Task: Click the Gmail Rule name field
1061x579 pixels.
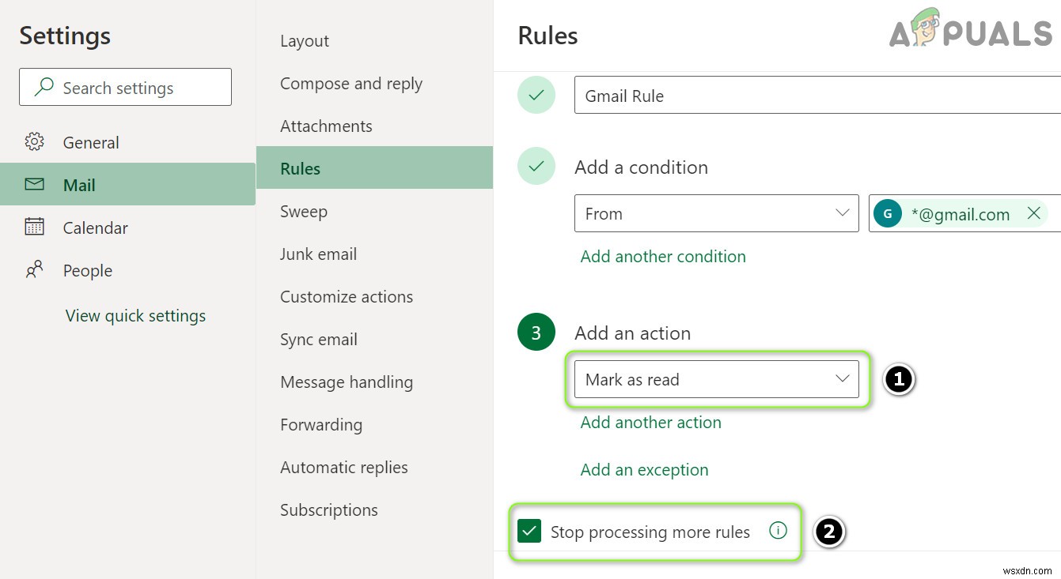Action: tap(815, 96)
